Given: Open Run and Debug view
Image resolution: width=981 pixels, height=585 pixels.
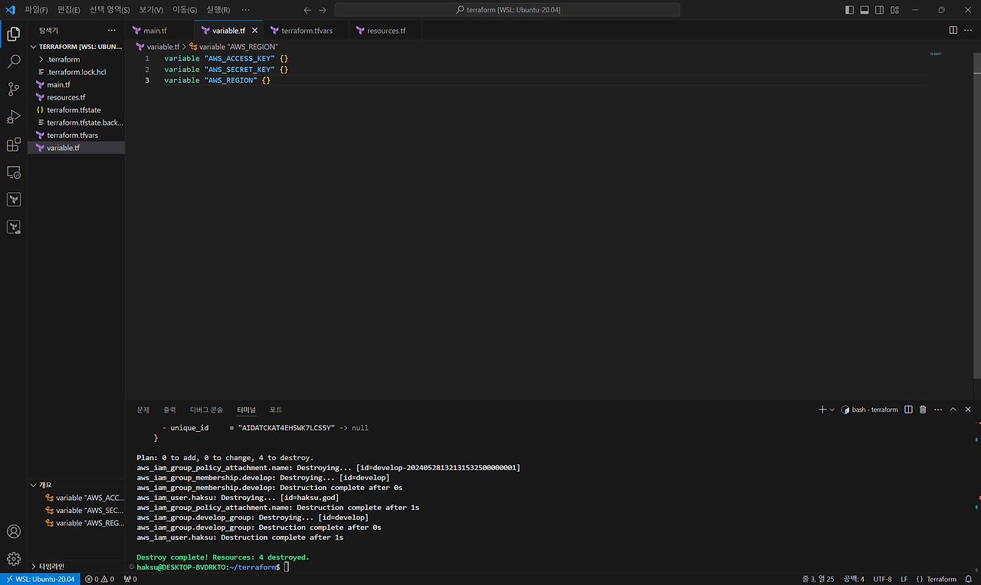Looking at the screenshot, I should pyautogui.click(x=14, y=117).
